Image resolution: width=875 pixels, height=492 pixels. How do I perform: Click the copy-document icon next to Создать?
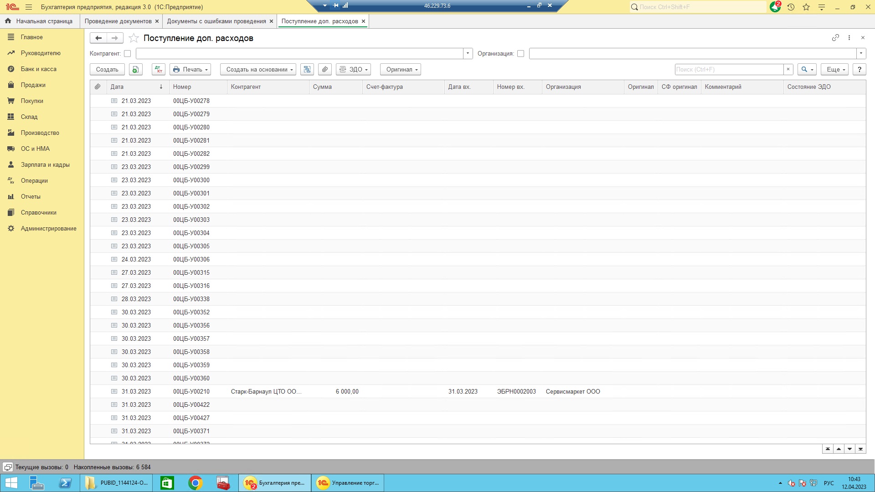[136, 69]
